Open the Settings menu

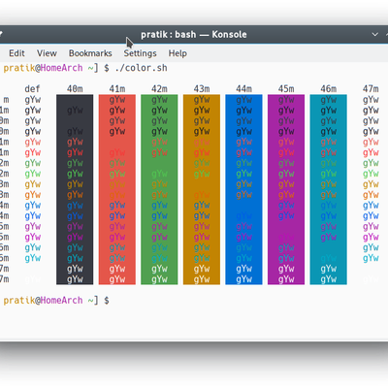coord(140,53)
